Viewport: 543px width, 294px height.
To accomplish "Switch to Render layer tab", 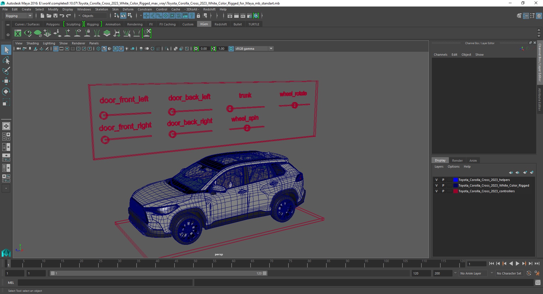I will coord(457,160).
